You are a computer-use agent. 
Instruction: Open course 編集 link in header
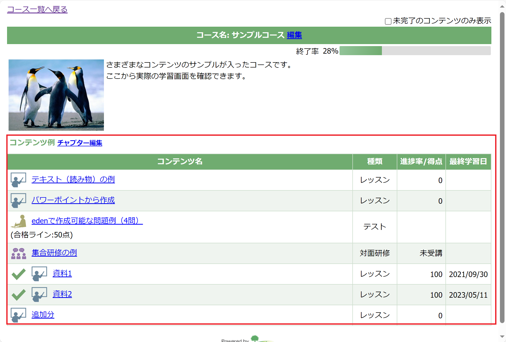click(x=294, y=35)
